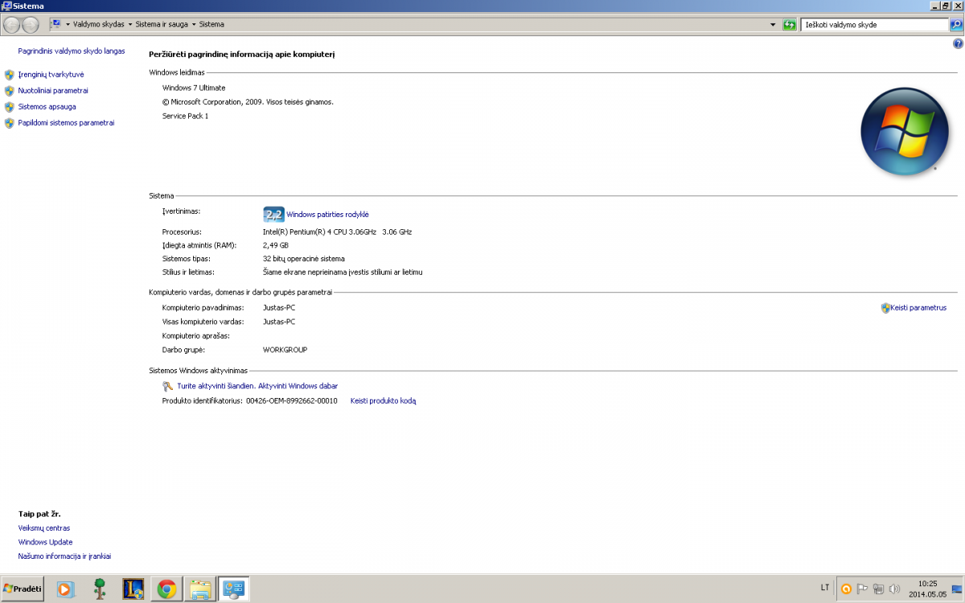
Task: Open Google Chrome from the taskbar
Action: click(x=166, y=589)
